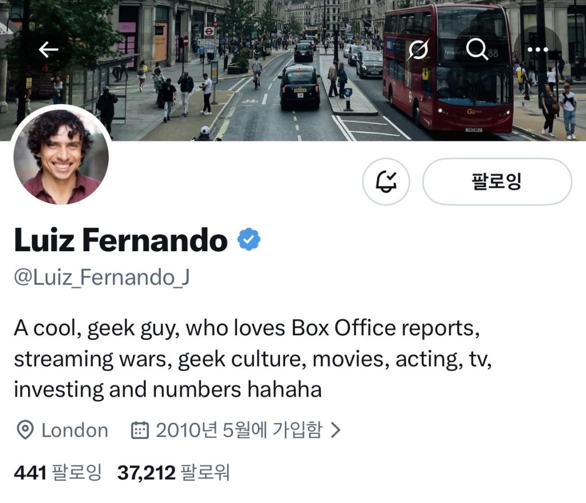Open the Grok icon on the banner
This screenshot has height=503, width=586.
click(x=418, y=49)
